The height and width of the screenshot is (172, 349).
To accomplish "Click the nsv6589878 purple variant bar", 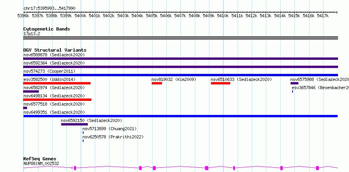I will [x=180, y=59].
